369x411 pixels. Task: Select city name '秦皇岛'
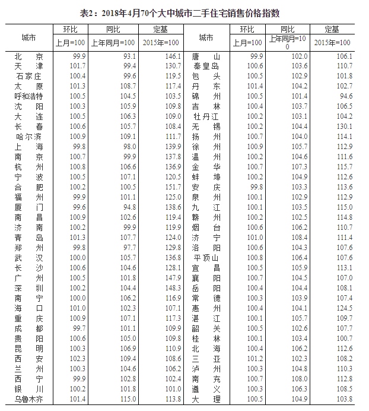pyautogui.click(x=206, y=66)
